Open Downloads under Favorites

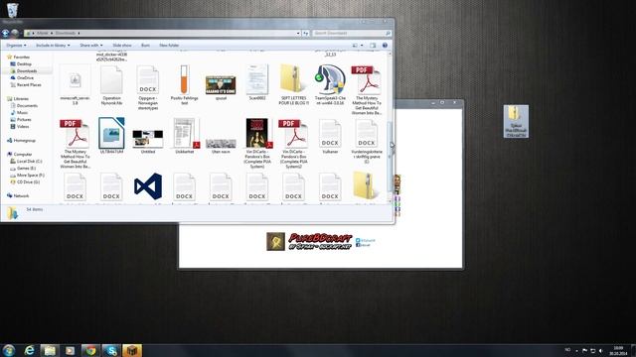[27, 70]
